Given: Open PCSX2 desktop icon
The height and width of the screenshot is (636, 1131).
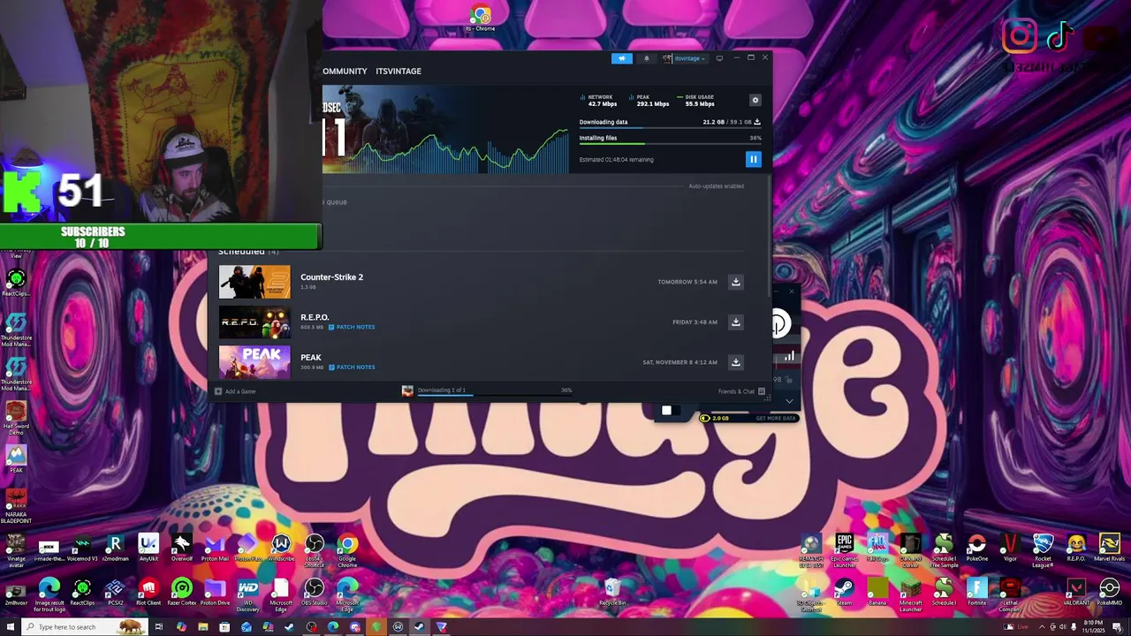Looking at the screenshot, I should pyautogui.click(x=115, y=593).
